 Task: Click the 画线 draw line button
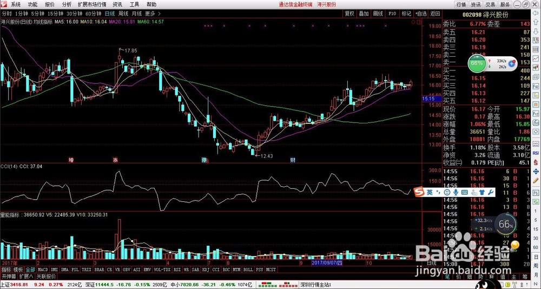(x=378, y=14)
